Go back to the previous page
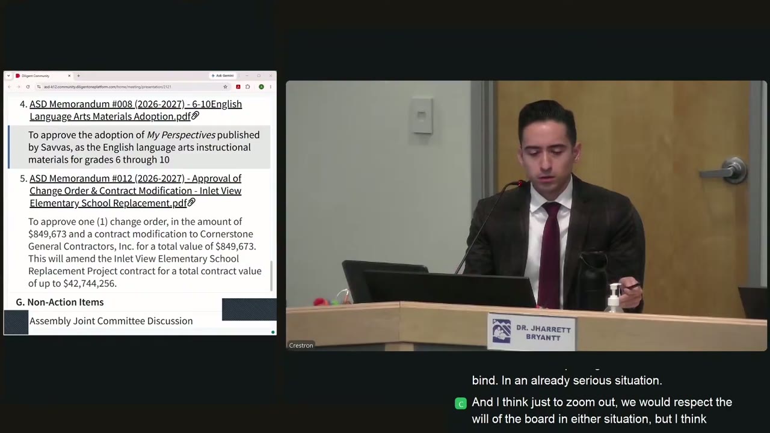 pyautogui.click(x=9, y=87)
